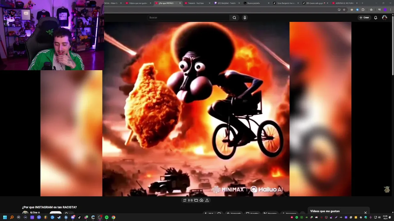Open the browser extensions puzzle icon
Screen dimensions: 394x221
363,10
